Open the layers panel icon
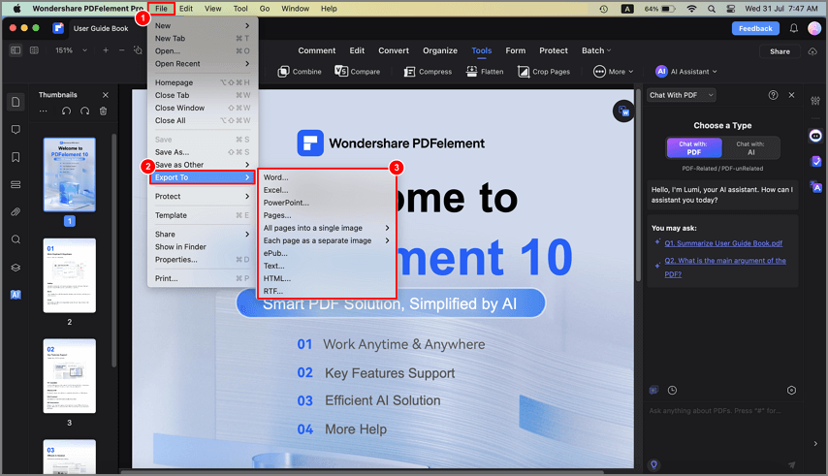 pyautogui.click(x=16, y=267)
